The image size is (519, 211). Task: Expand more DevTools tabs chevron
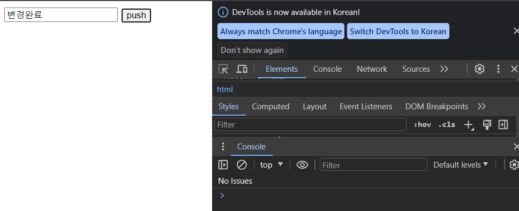point(444,69)
